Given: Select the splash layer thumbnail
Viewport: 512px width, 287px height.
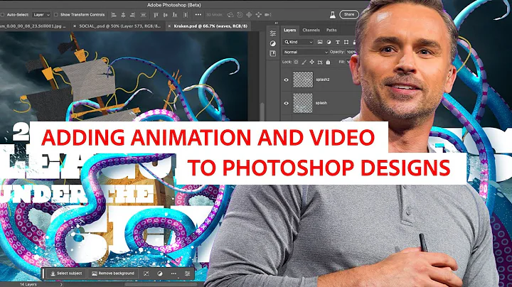Looking at the screenshot, I should coord(303,103).
